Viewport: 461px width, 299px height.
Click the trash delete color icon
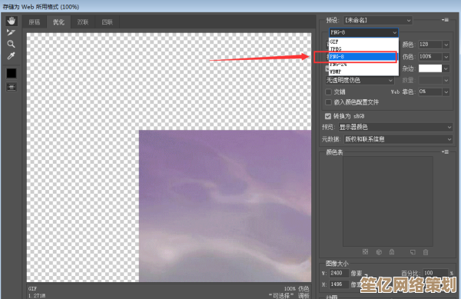click(x=426, y=252)
